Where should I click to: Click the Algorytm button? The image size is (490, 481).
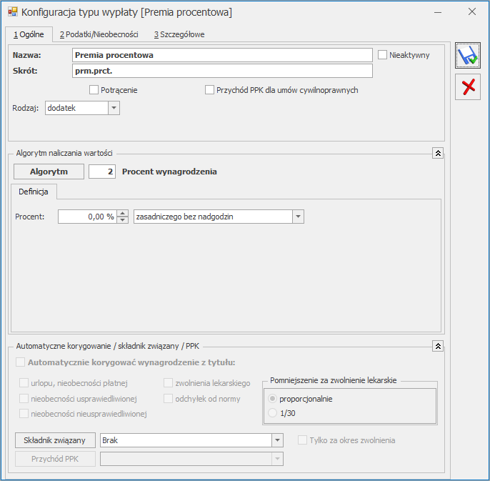click(49, 172)
